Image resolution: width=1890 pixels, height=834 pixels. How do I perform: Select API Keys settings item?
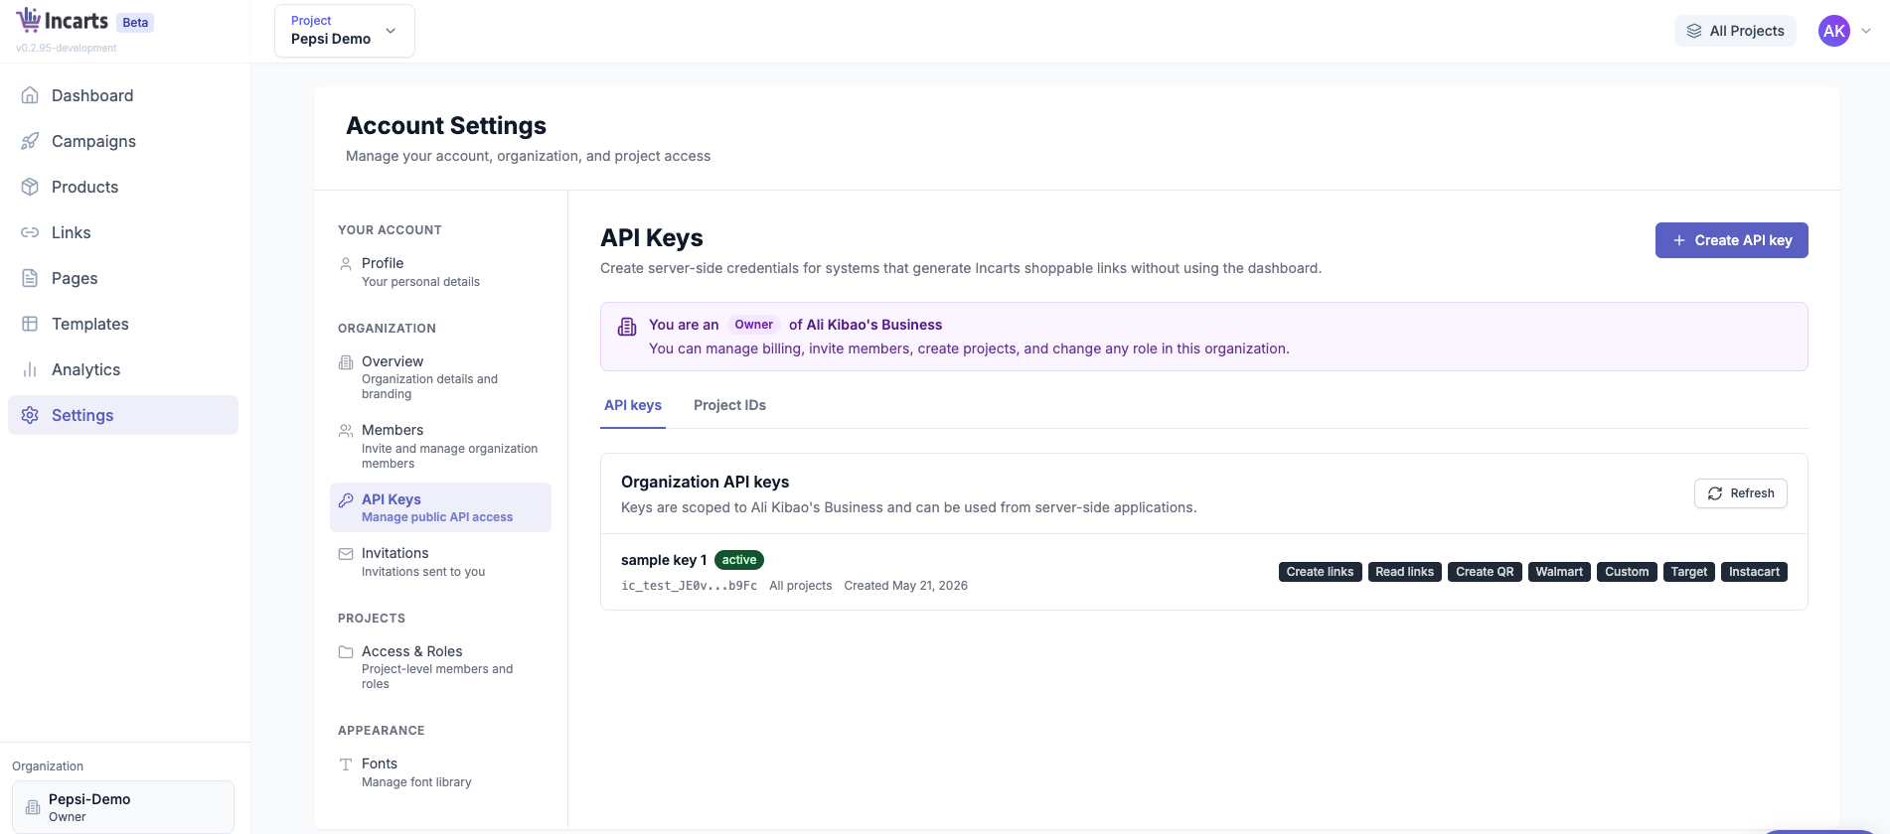click(x=440, y=507)
